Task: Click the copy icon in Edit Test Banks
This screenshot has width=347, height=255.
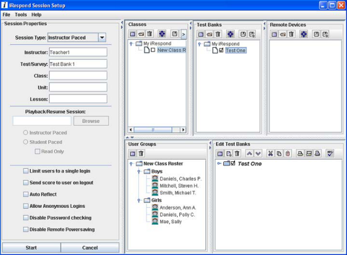Action: [279, 153]
